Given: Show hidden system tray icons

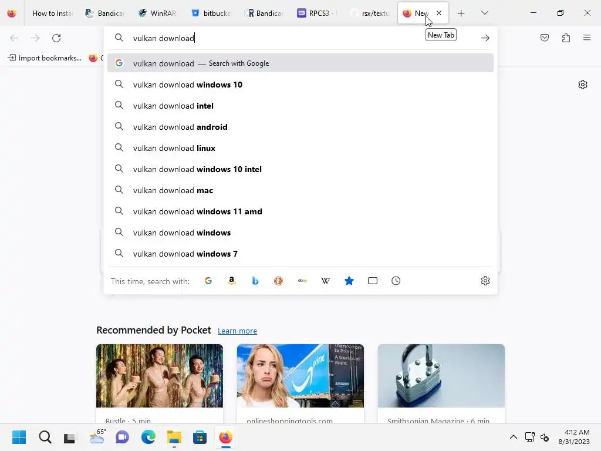Looking at the screenshot, I should point(513,437).
